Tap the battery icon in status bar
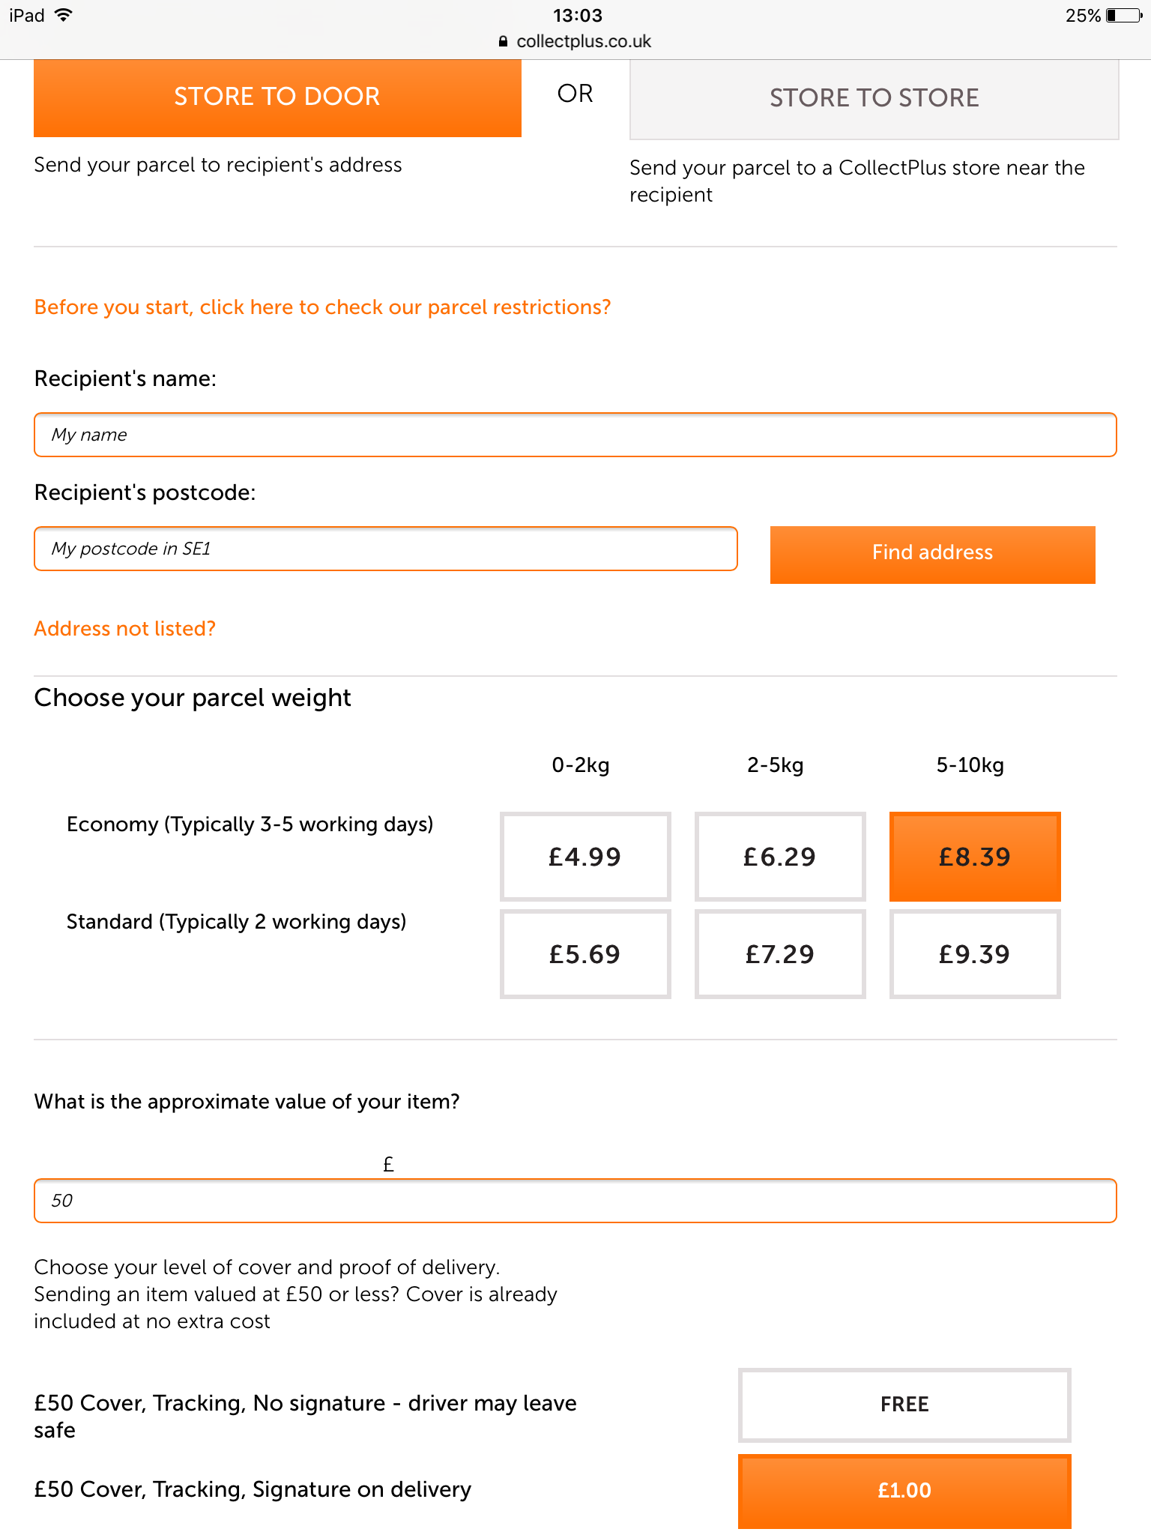Image resolution: width=1151 pixels, height=1535 pixels. click(x=1124, y=16)
